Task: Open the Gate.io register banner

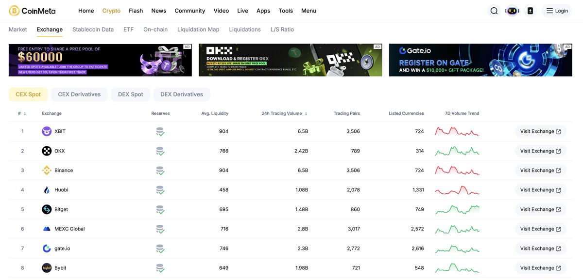Action: click(480, 60)
